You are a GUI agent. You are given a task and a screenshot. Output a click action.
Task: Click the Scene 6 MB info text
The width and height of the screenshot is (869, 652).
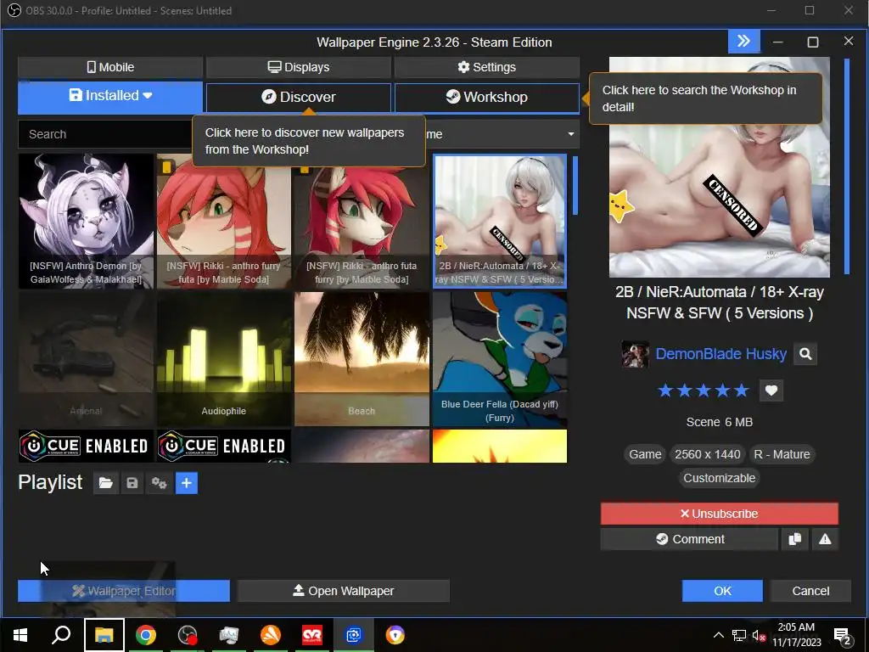coord(720,423)
